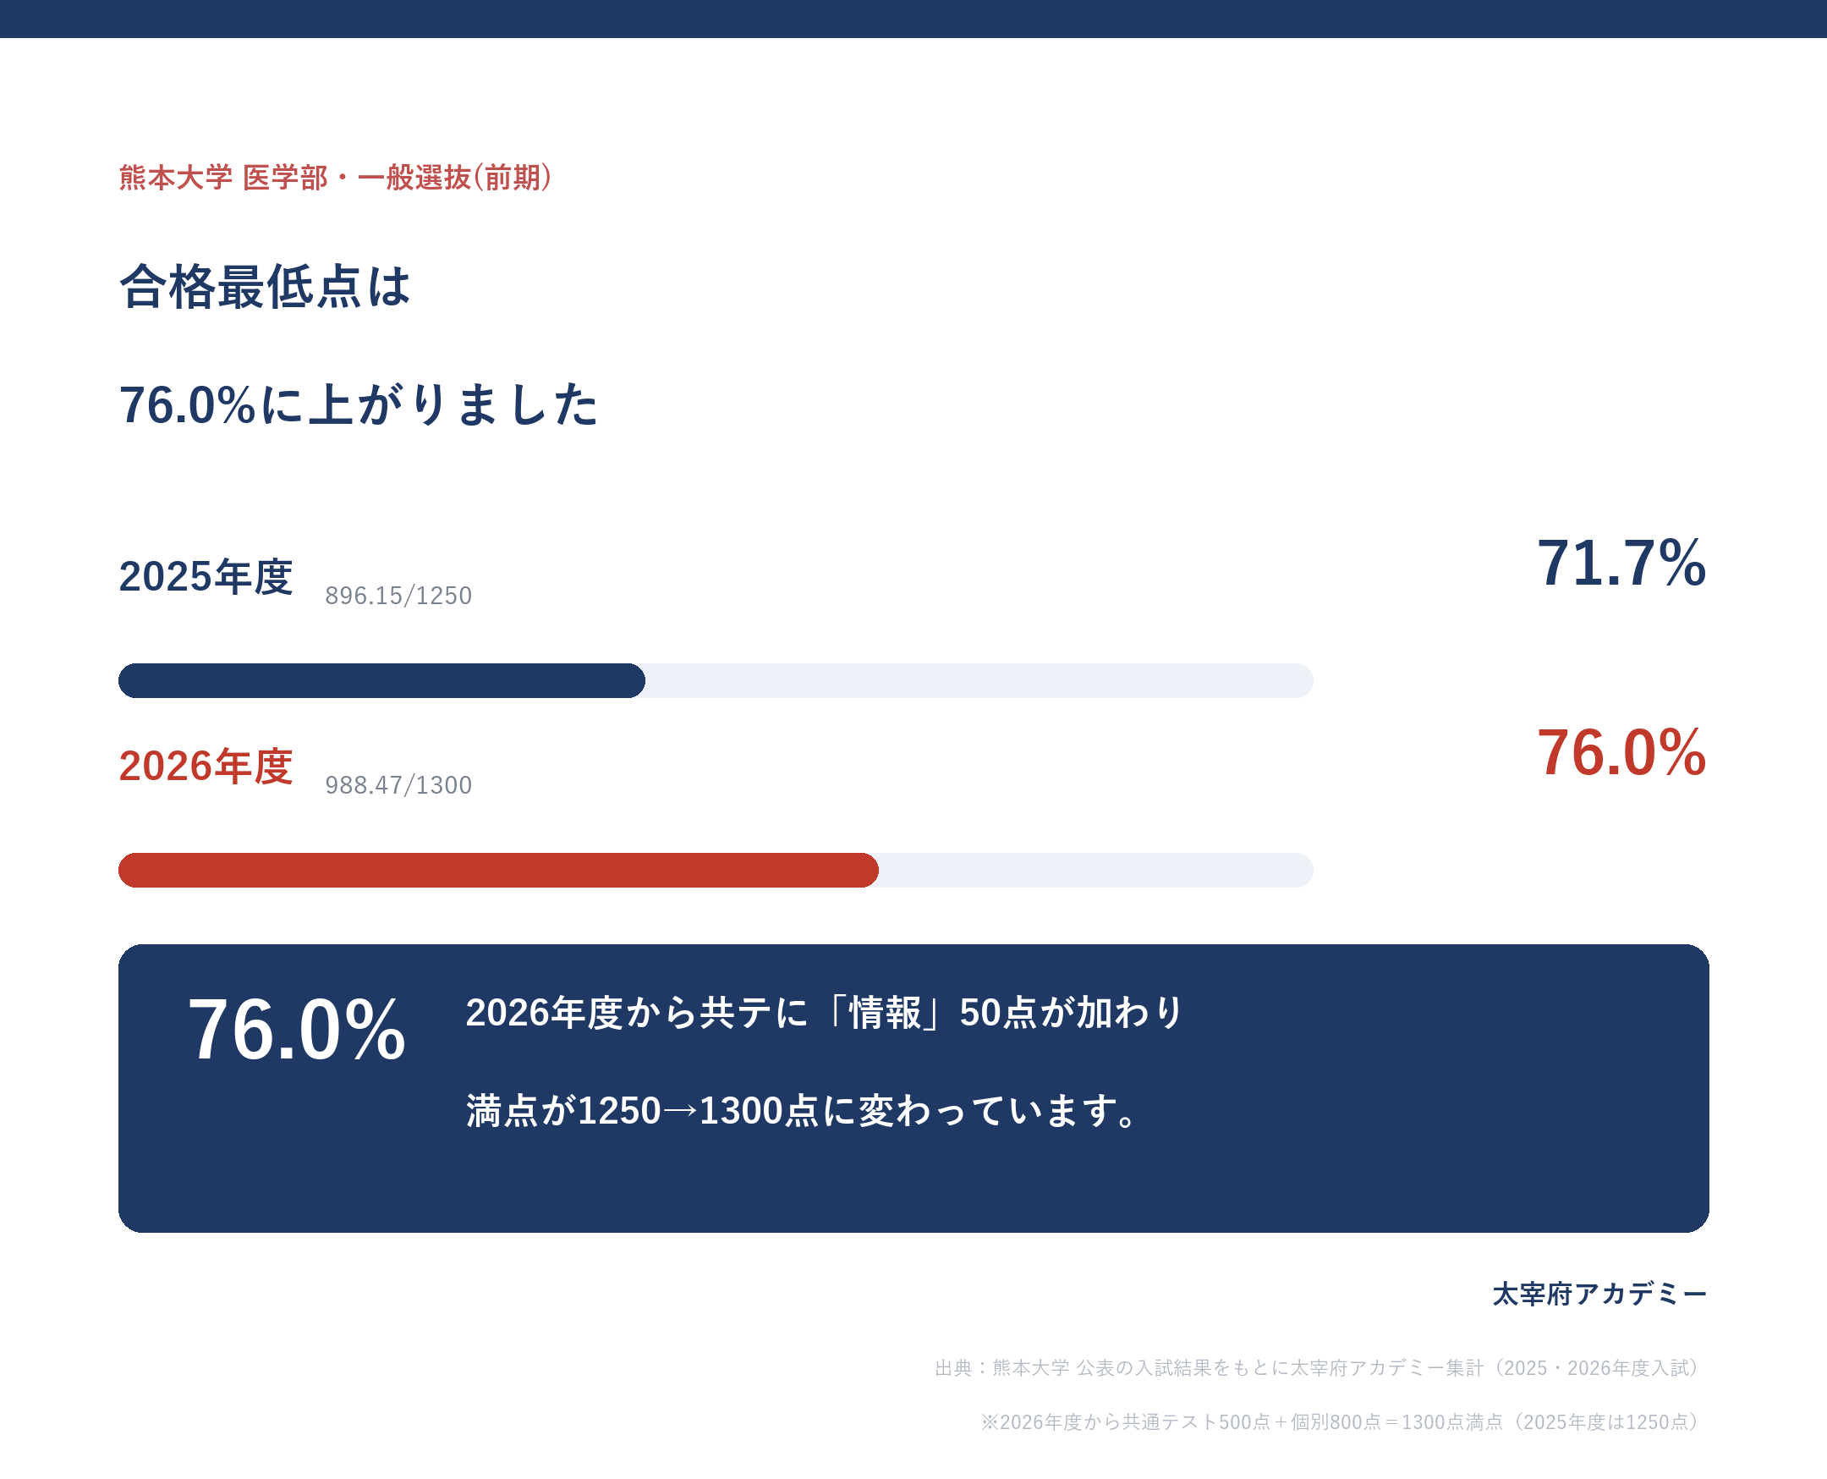Image resolution: width=1827 pixels, height=1479 pixels.
Task: Click the 896.15/1250 score text
Action: click(x=398, y=596)
